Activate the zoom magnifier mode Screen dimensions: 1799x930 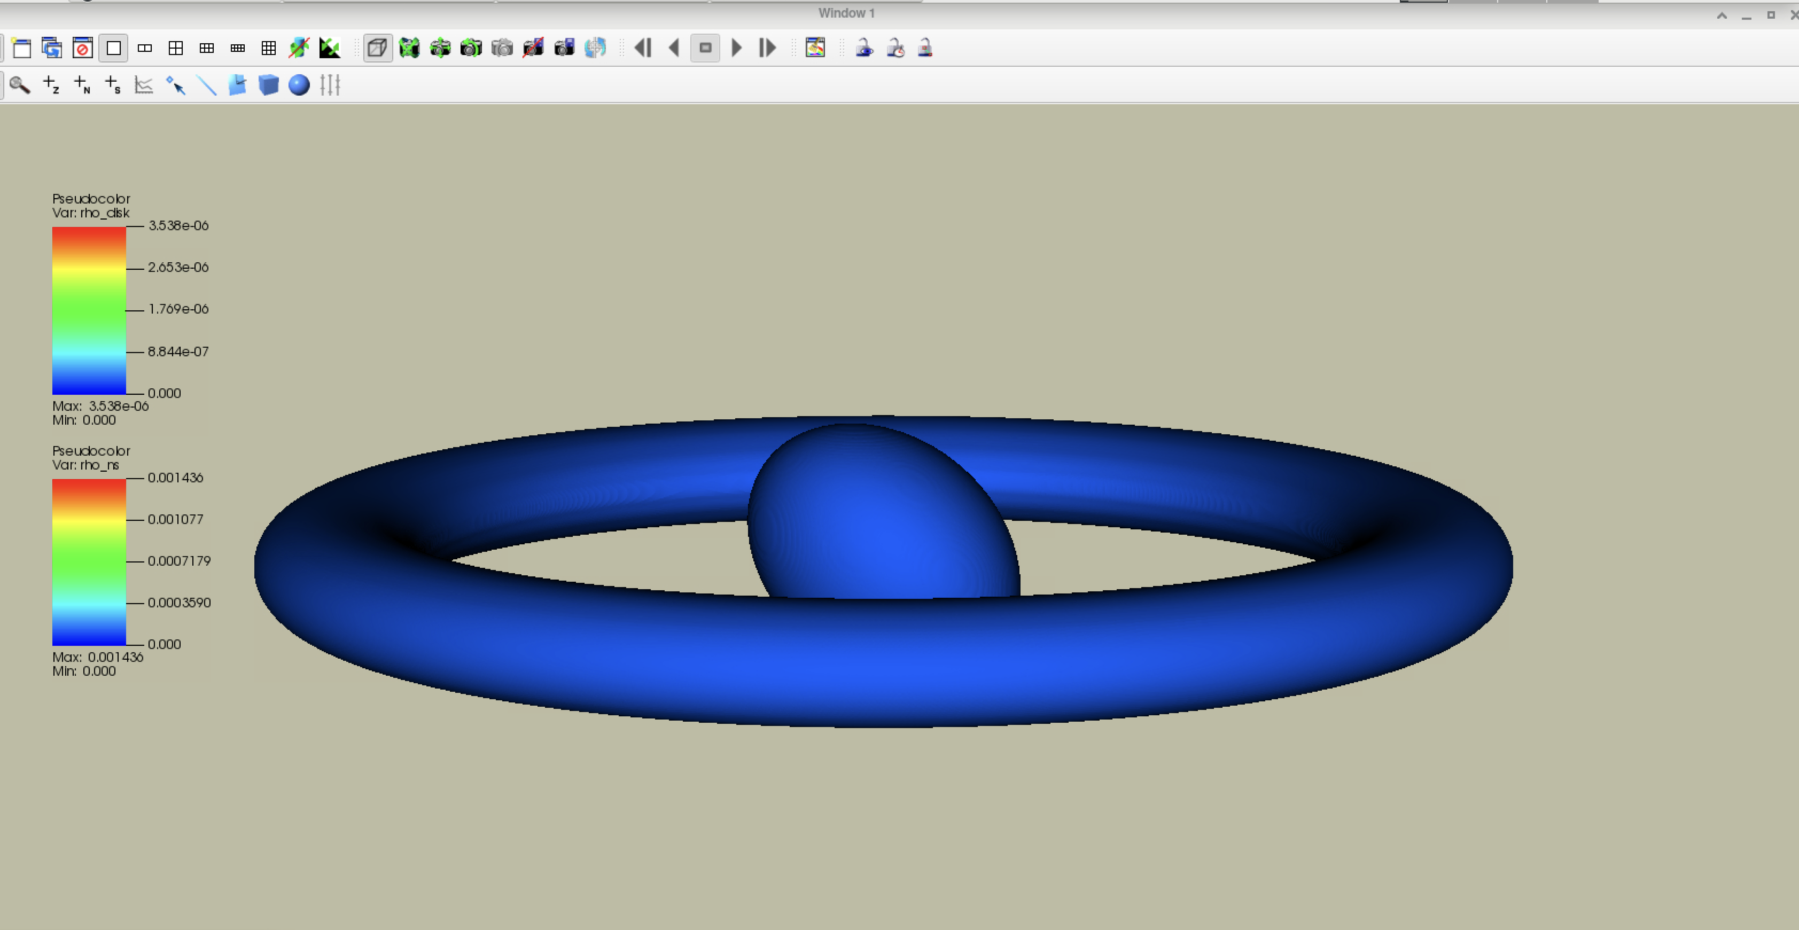click(20, 85)
